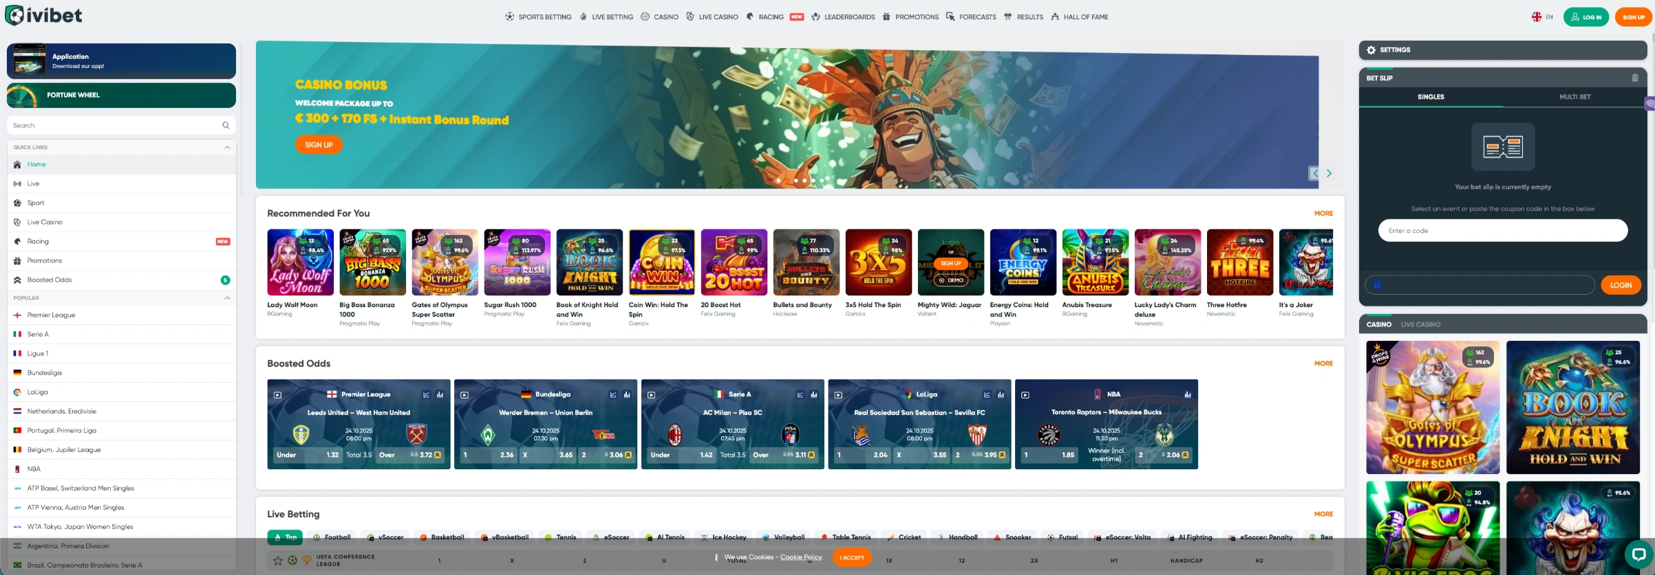The image size is (1655, 575).
Task: Switch to Live Casino tab in side panel
Action: pyautogui.click(x=1420, y=324)
